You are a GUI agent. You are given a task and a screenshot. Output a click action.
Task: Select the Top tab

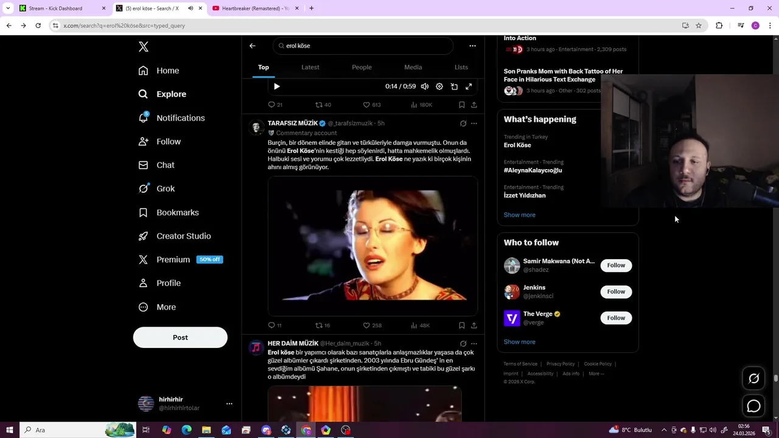click(264, 67)
